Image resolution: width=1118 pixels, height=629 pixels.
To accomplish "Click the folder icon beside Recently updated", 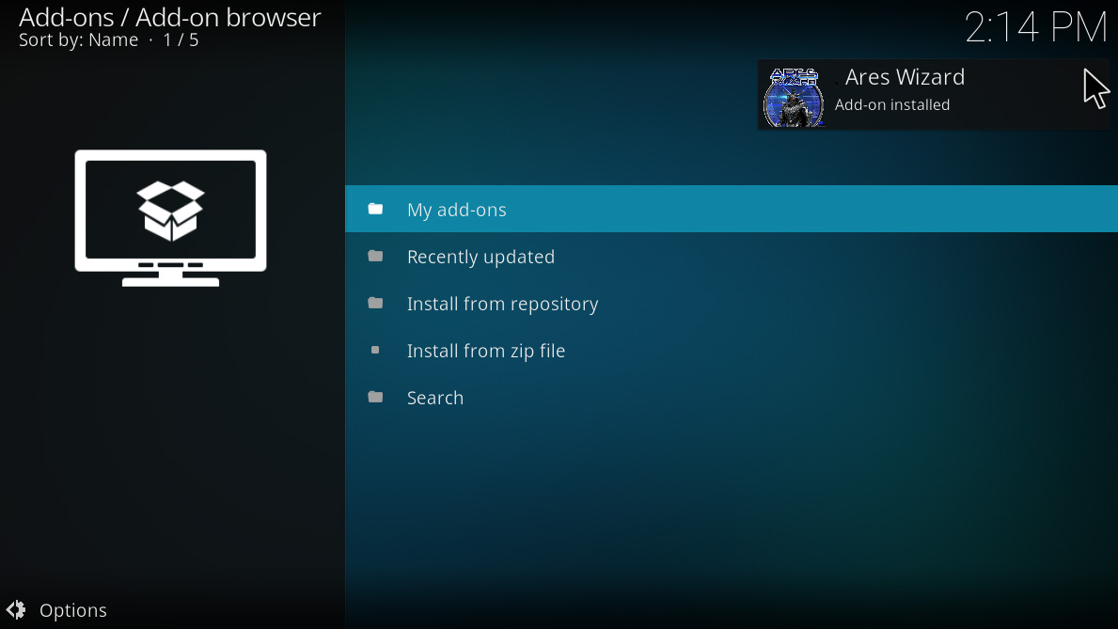I will (x=376, y=256).
